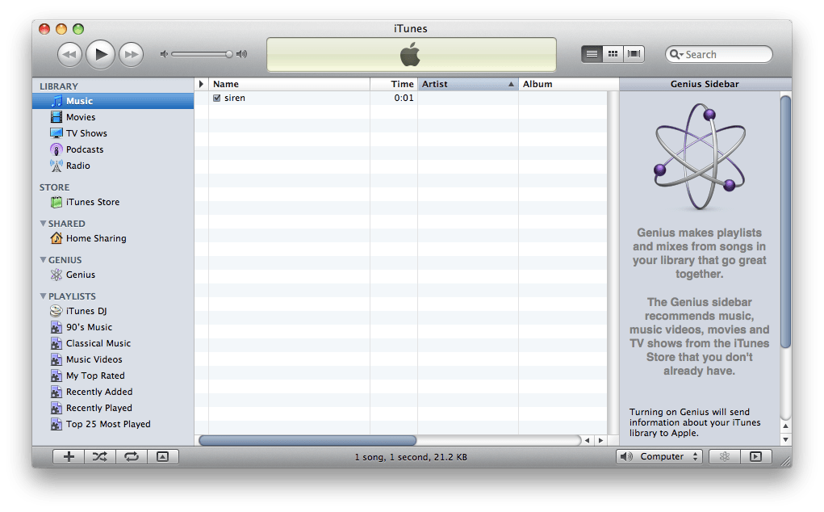The height and width of the screenshot is (512, 824).
Task: Click the fast-forward button
Action: click(x=131, y=53)
